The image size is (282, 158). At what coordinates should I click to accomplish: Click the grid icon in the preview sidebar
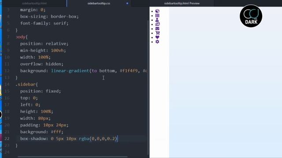pos(157,16)
